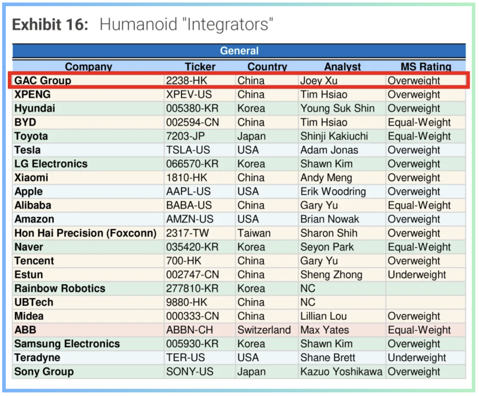
Task: Select the TSLA-US ticker cell
Action: [188, 150]
